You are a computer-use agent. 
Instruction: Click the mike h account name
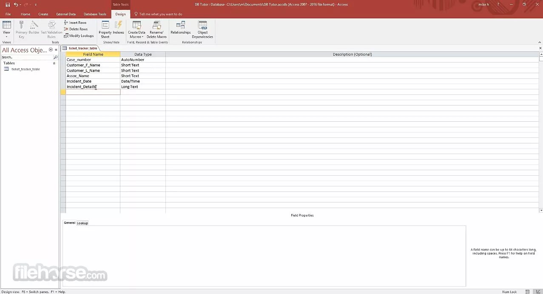coord(483,5)
